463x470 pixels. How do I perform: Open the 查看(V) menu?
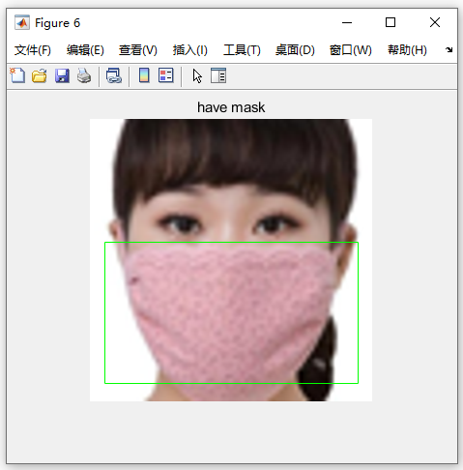(138, 50)
